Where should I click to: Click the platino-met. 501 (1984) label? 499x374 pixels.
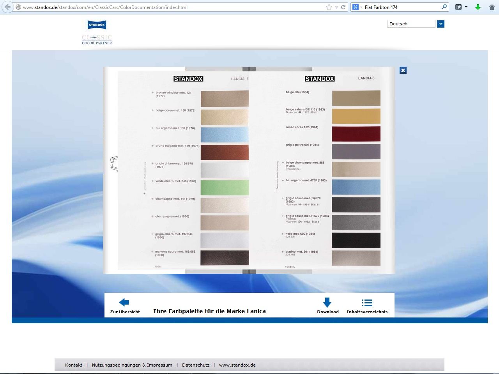point(302,252)
